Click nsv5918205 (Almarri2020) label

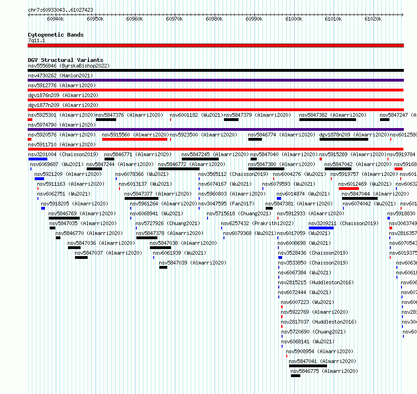click(x=74, y=204)
